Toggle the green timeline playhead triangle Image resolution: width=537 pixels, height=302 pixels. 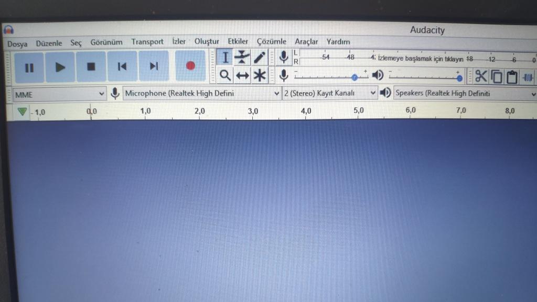tap(22, 111)
